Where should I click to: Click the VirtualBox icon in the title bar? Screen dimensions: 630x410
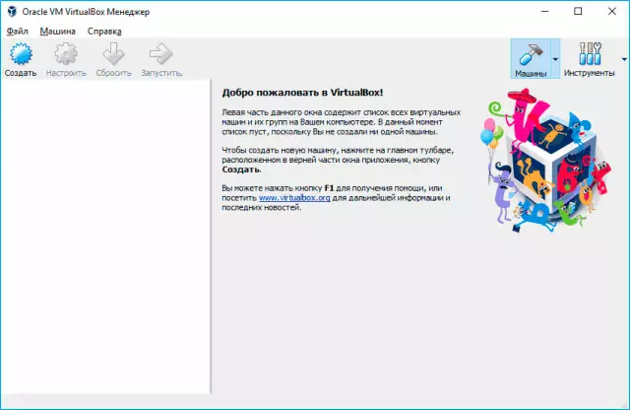tap(12, 11)
